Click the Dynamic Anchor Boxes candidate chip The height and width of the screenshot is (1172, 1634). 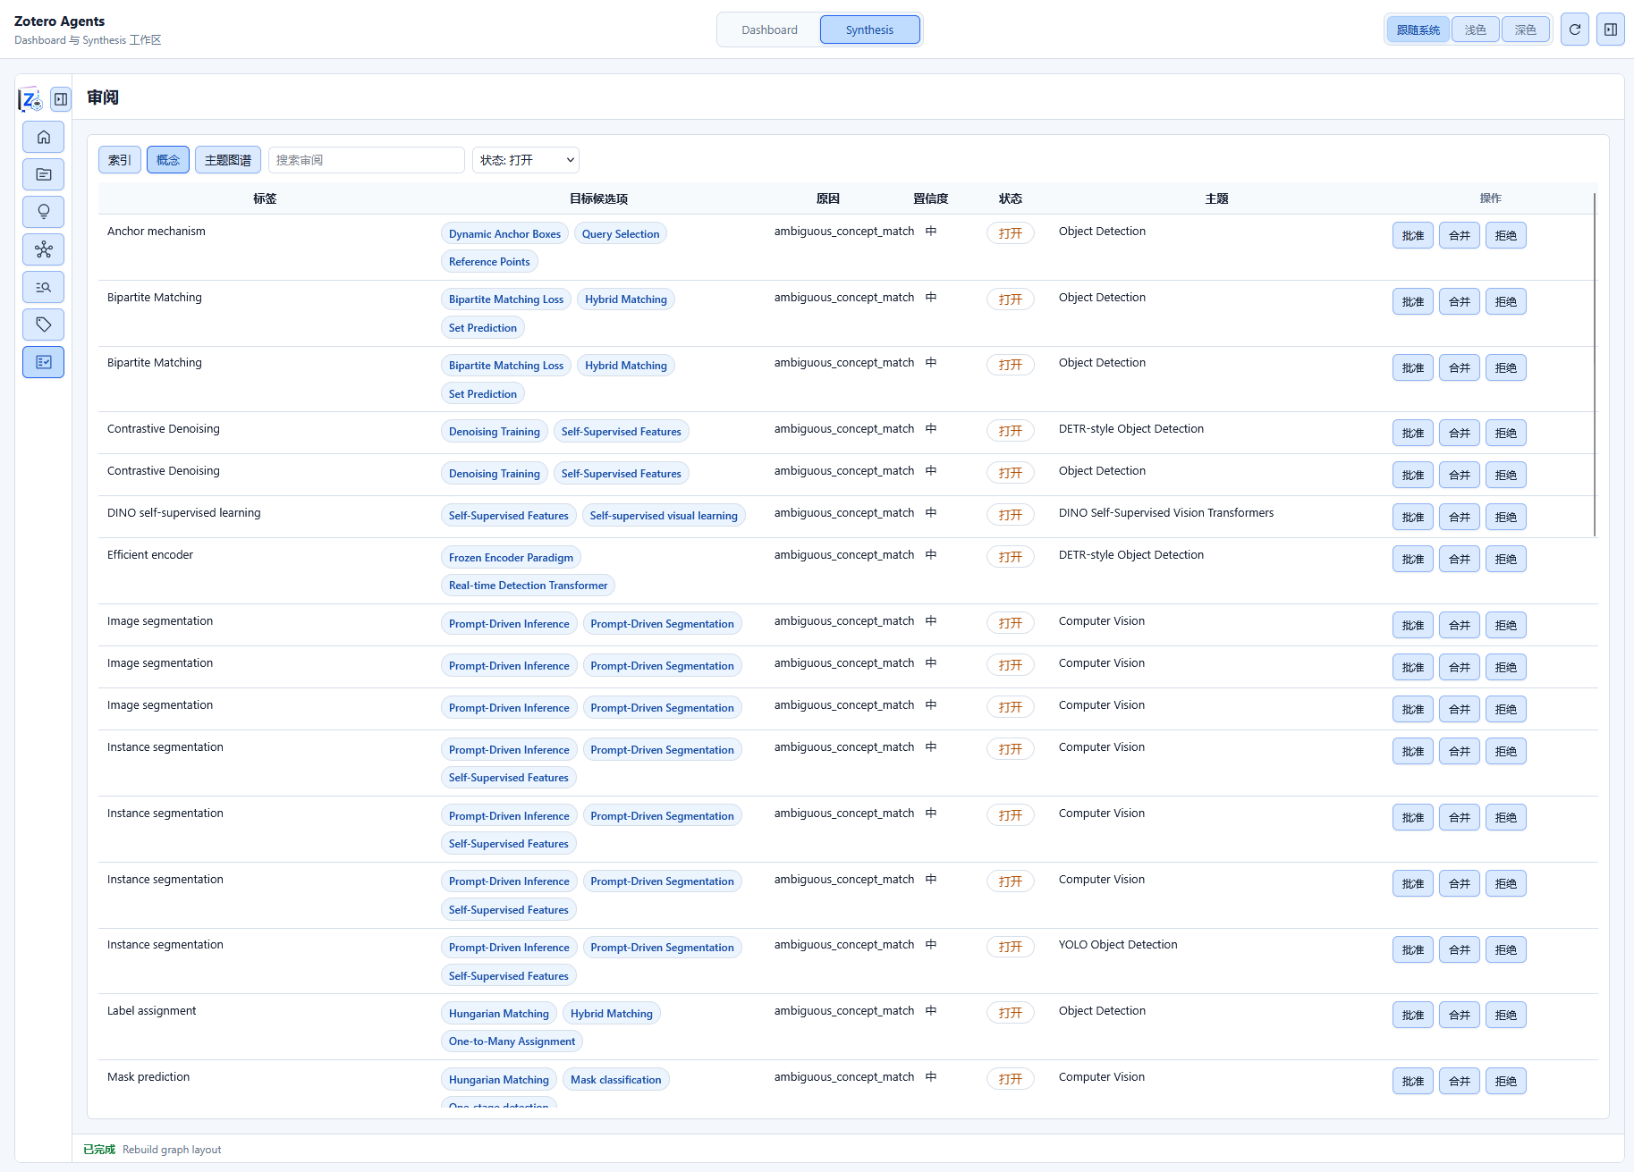tap(504, 234)
